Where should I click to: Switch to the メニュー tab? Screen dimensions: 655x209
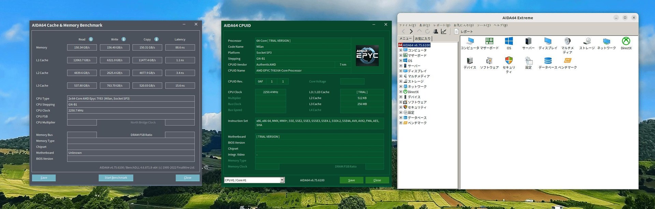[406, 38]
